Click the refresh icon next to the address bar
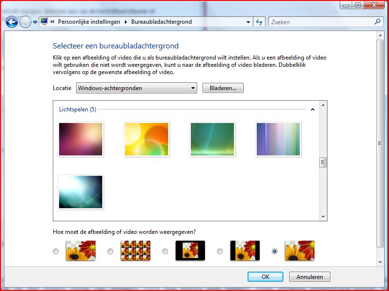389x291 pixels. point(259,22)
